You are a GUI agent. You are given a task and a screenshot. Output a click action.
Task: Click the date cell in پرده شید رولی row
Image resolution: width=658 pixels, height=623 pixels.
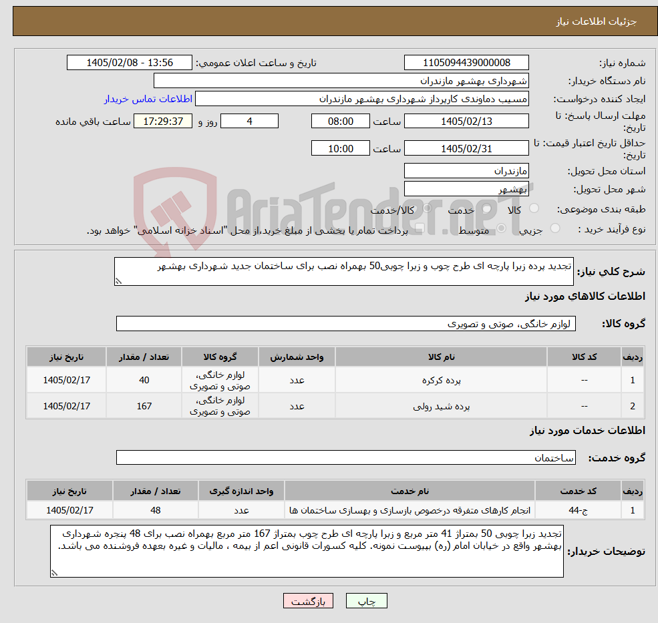(x=66, y=406)
